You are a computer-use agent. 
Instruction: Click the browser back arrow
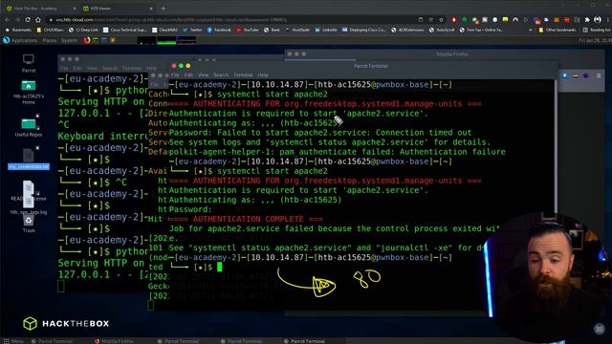7,19
